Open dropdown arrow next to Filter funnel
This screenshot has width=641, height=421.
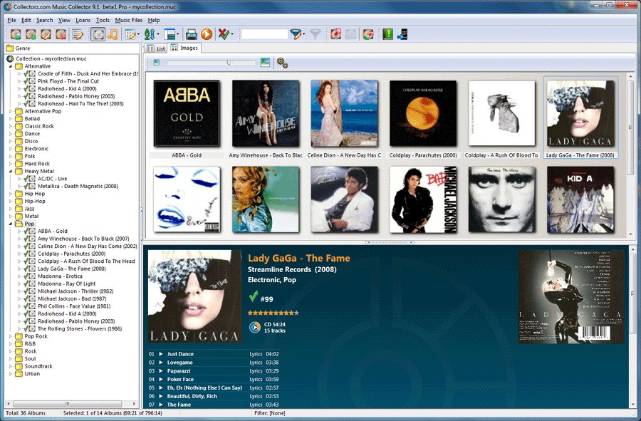[x=303, y=34]
